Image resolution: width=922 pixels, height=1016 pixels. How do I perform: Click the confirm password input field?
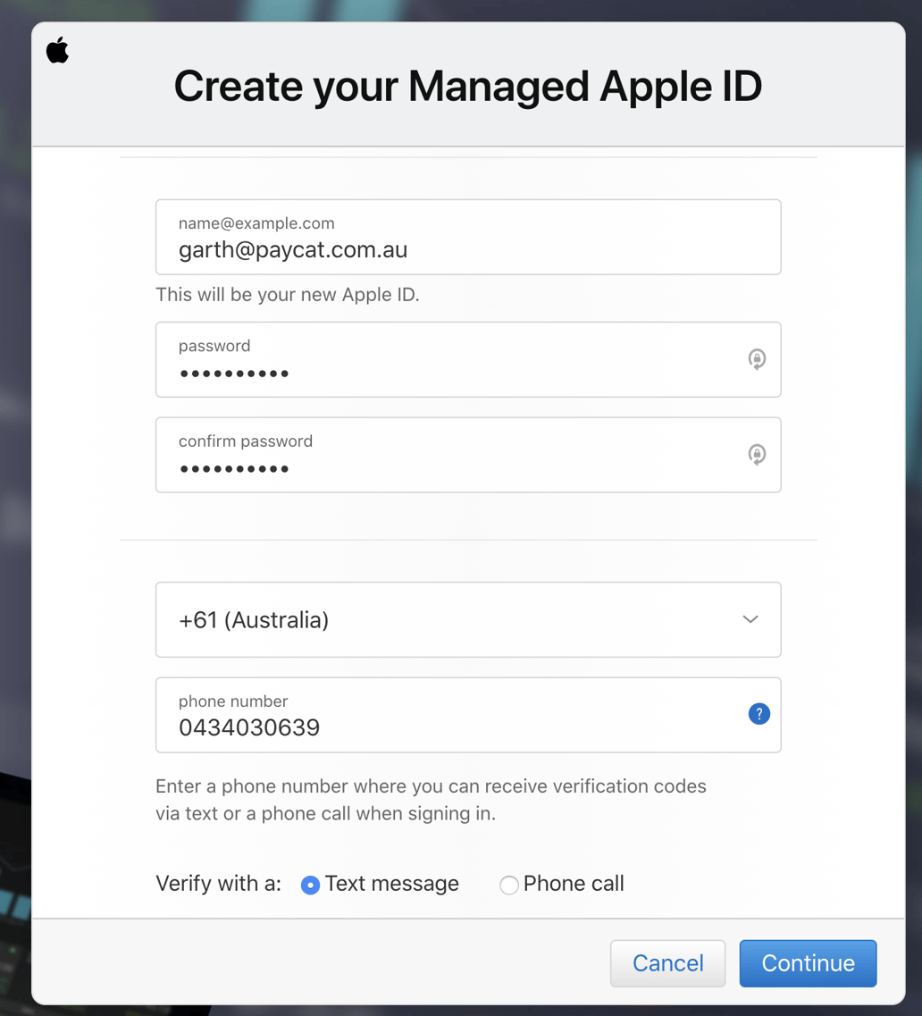[447, 454]
